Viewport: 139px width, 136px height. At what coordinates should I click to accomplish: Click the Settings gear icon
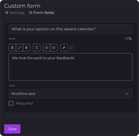point(7,13)
